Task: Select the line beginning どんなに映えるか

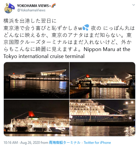Action: (67, 35)
